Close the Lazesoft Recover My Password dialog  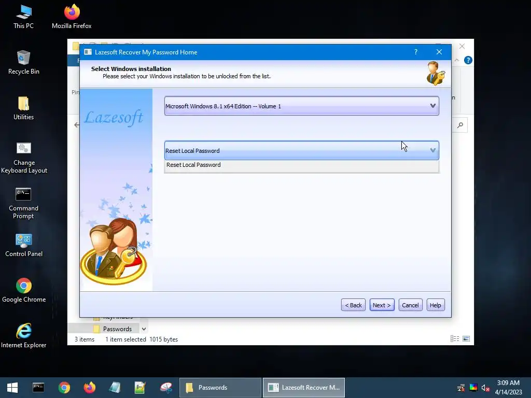coord(439,52)
